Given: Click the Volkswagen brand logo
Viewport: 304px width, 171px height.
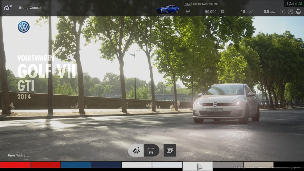Looking at the screenshot, I should click(x=24, y=27).
